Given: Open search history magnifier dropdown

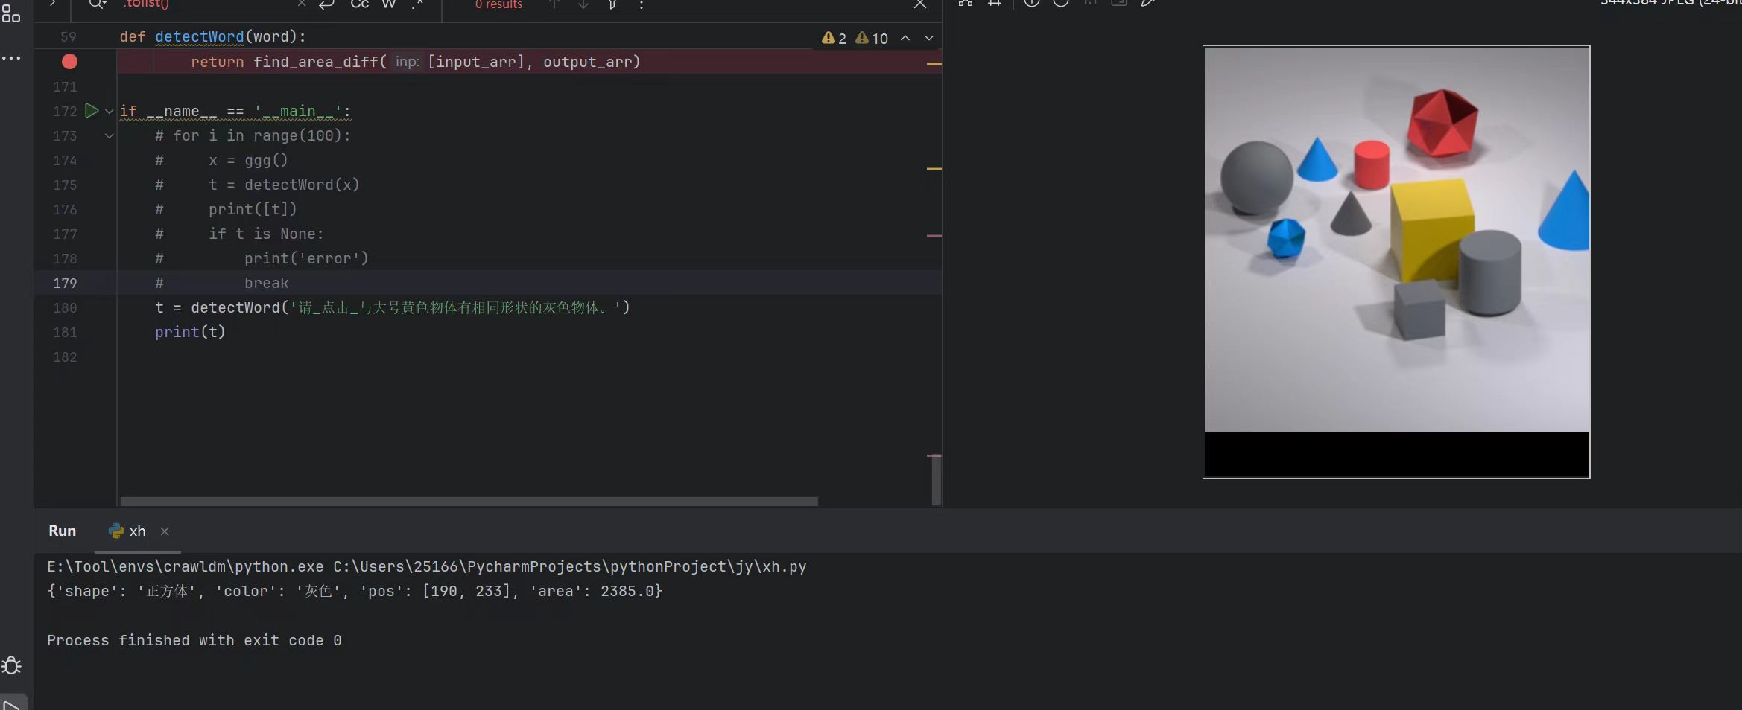Looking at the screenshot, I should click(x=98, y=4).
